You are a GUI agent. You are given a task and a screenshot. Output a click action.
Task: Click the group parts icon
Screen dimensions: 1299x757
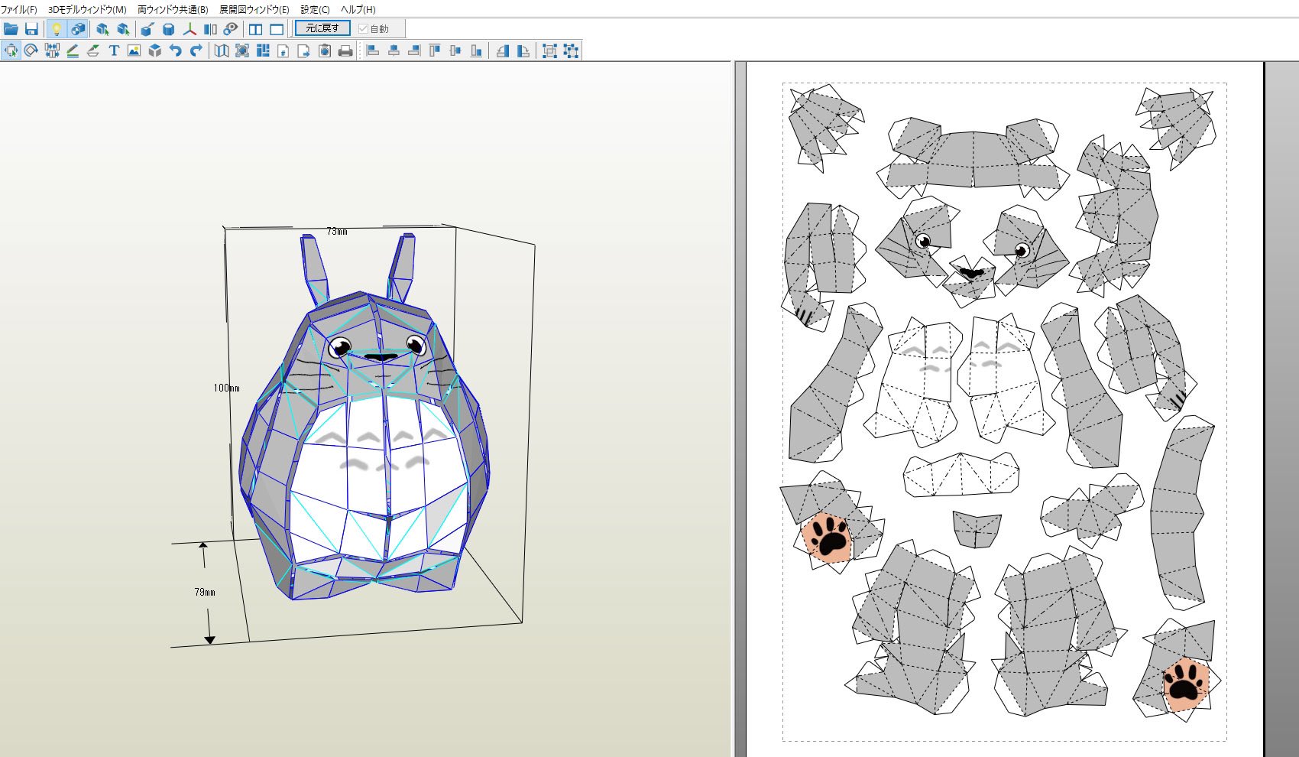pos(549,50)
